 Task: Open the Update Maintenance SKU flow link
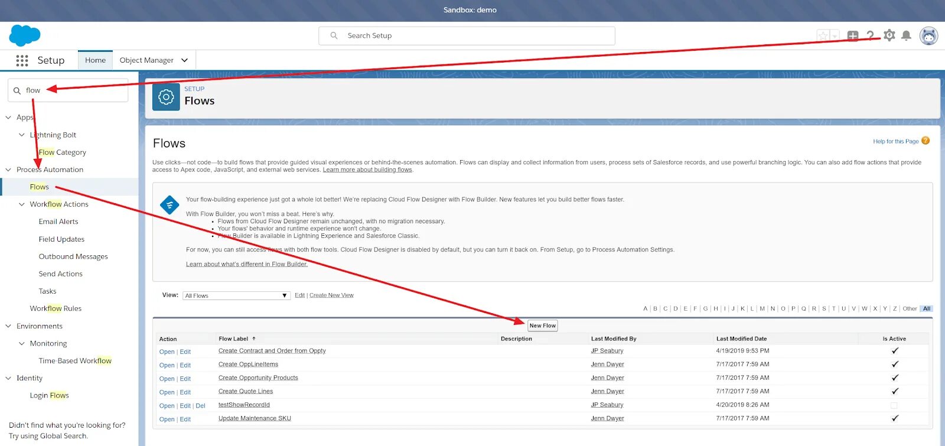[x=255, y=418]
